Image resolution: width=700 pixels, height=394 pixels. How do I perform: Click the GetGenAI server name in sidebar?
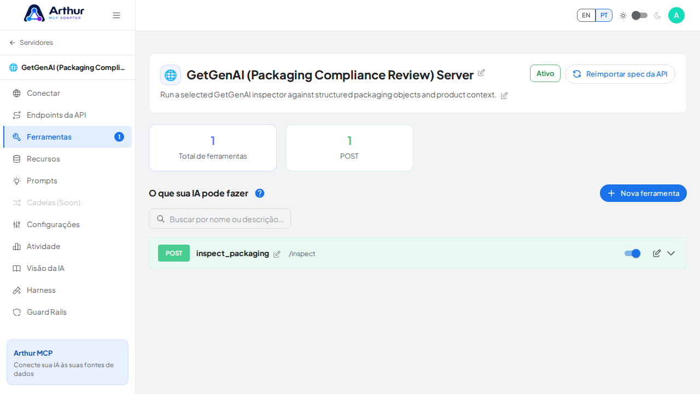tap(73, 67)
